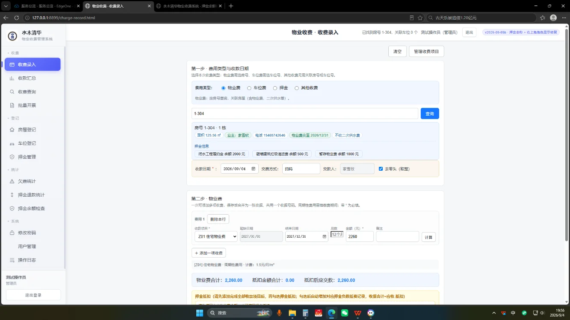570x320 pixels.
Task: Open a new browser tab
Action: coord(231,6)
